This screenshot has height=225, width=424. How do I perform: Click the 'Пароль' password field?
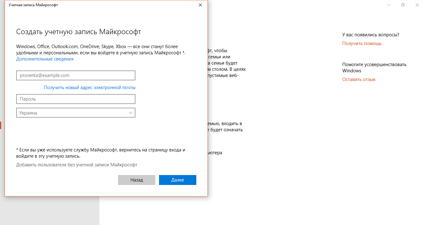(x=76, y=99)
